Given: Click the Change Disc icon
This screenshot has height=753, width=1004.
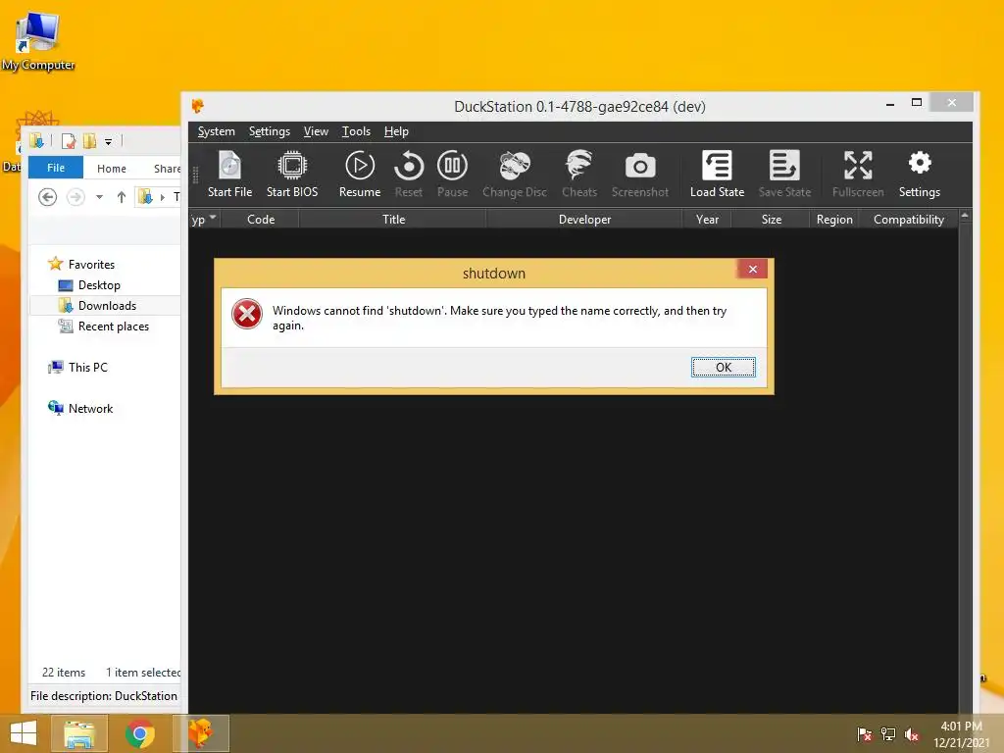Looking at the screenshot, I should pyautogui.click(x=514, y=166).
